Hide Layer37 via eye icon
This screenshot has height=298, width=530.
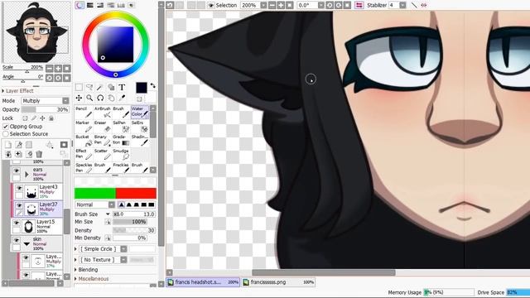(19, 205)
